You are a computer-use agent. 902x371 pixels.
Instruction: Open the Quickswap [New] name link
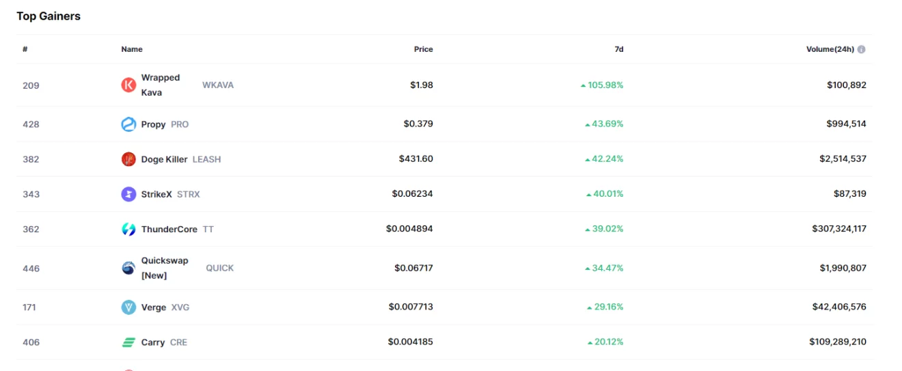coord(165,268)
